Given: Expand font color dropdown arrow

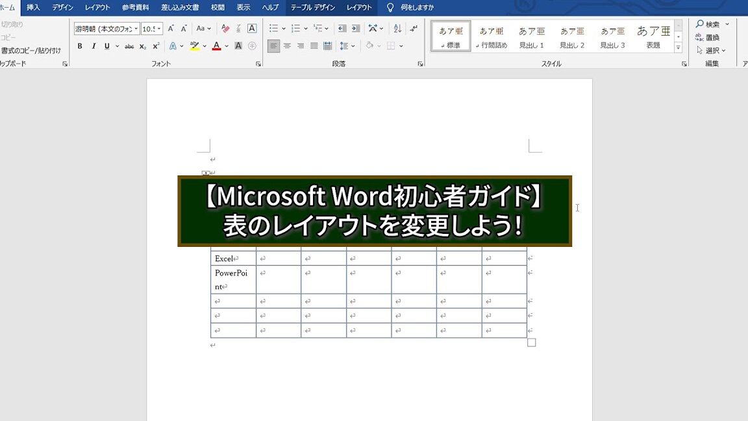Looking at the screenshot, I should (x=227, y=46).
